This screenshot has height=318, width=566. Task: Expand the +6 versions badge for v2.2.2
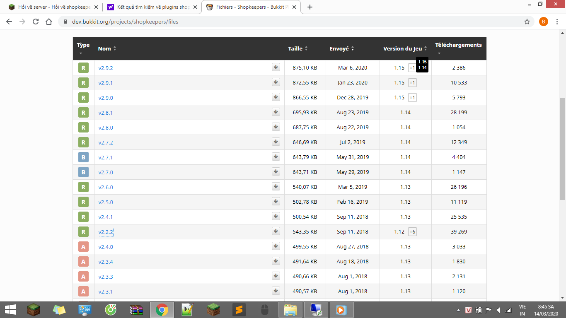412,232
